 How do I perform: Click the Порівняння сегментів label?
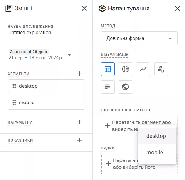(x=126, y=110)
